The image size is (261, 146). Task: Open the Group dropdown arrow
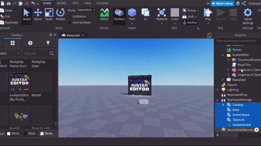(x=198, y=11)
